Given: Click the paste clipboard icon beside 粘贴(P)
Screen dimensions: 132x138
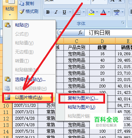Looking at the screenshot, I should [8, 25].
